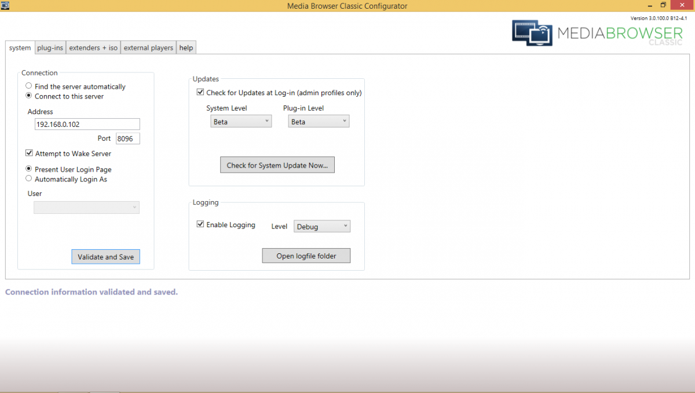The width and height of the screenshot is (695, 393).
Task: Click the Validate and Save button
Action: click(x=105, y=257)
